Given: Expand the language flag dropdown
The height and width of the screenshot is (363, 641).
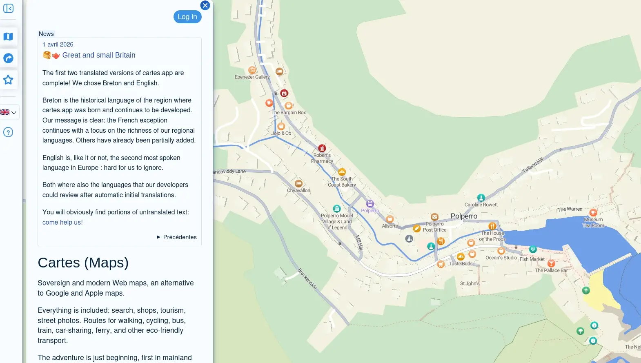Looking at the screenshot, I should (9, 112).
